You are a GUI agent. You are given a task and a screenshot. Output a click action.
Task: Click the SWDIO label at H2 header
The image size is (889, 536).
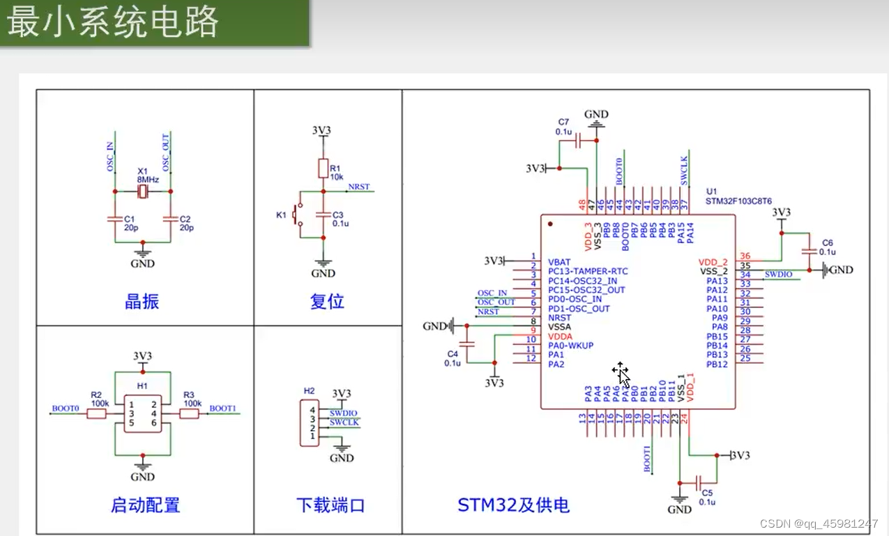[x=344, y=413]
